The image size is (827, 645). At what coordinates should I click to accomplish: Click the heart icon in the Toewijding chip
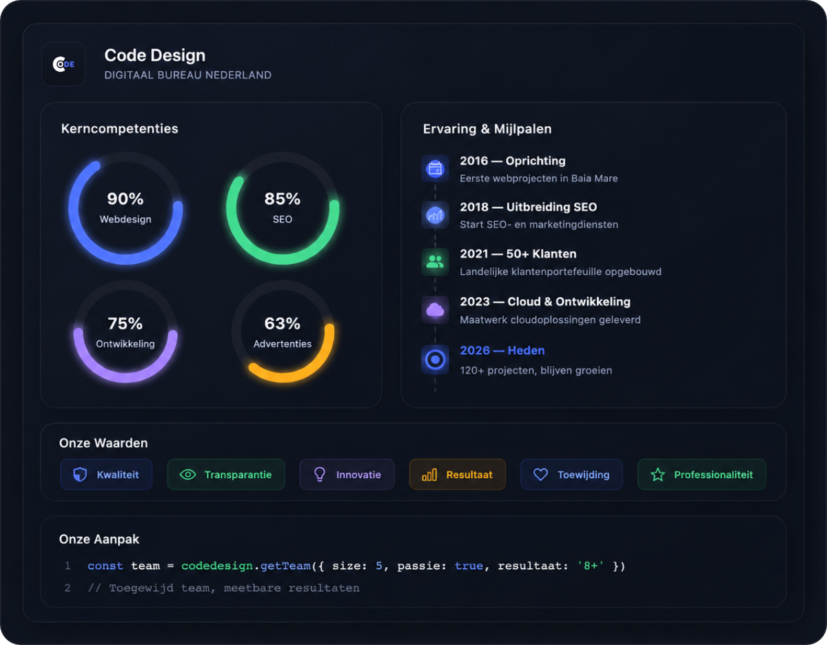[541, 475]
